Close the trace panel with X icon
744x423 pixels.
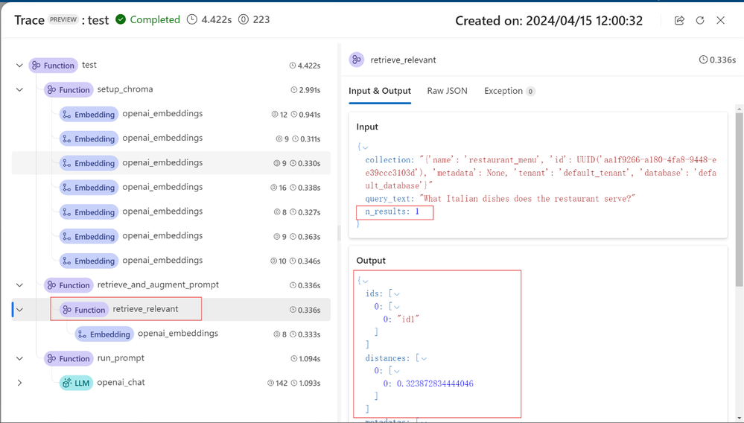(x=720, y=20)
